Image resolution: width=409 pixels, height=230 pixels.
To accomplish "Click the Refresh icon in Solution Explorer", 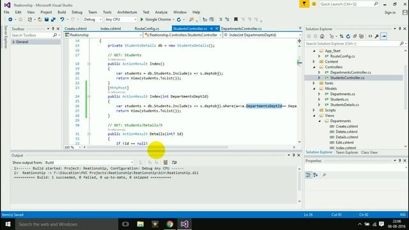I will pyautogui.click(x=348, y=36).
